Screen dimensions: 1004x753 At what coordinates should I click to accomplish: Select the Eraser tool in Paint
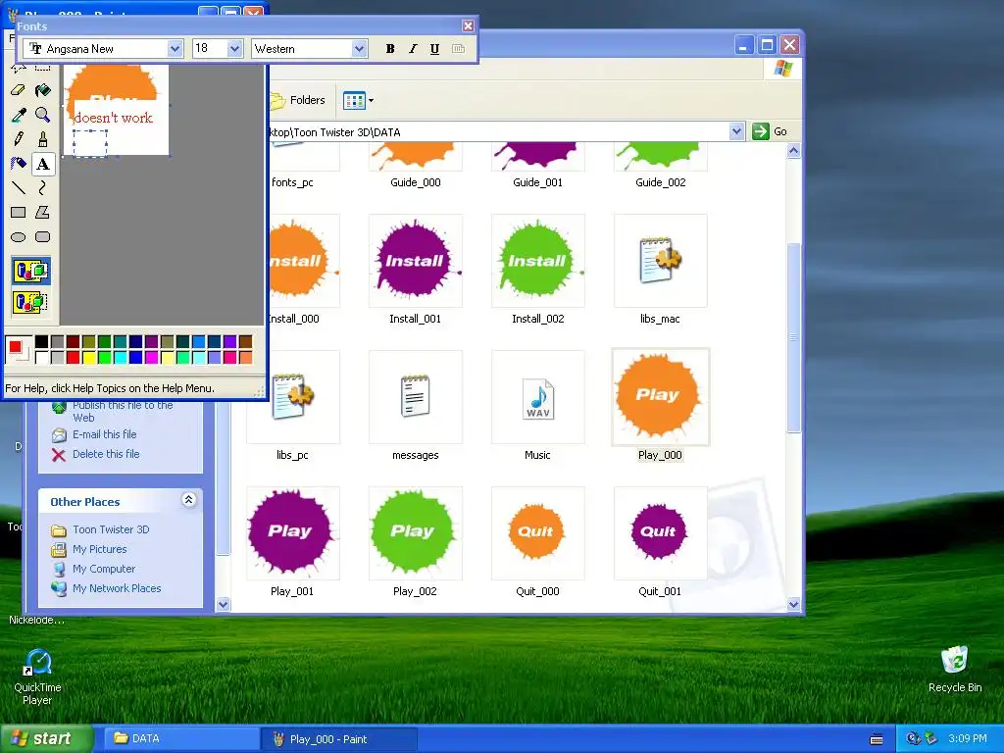coord(19,90)
